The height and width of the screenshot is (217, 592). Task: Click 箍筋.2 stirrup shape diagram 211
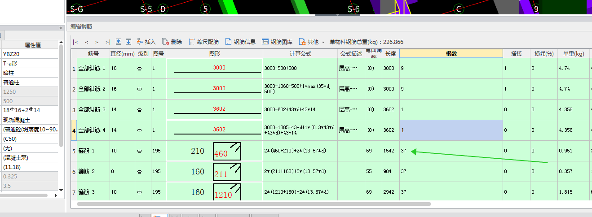(227, 172)
